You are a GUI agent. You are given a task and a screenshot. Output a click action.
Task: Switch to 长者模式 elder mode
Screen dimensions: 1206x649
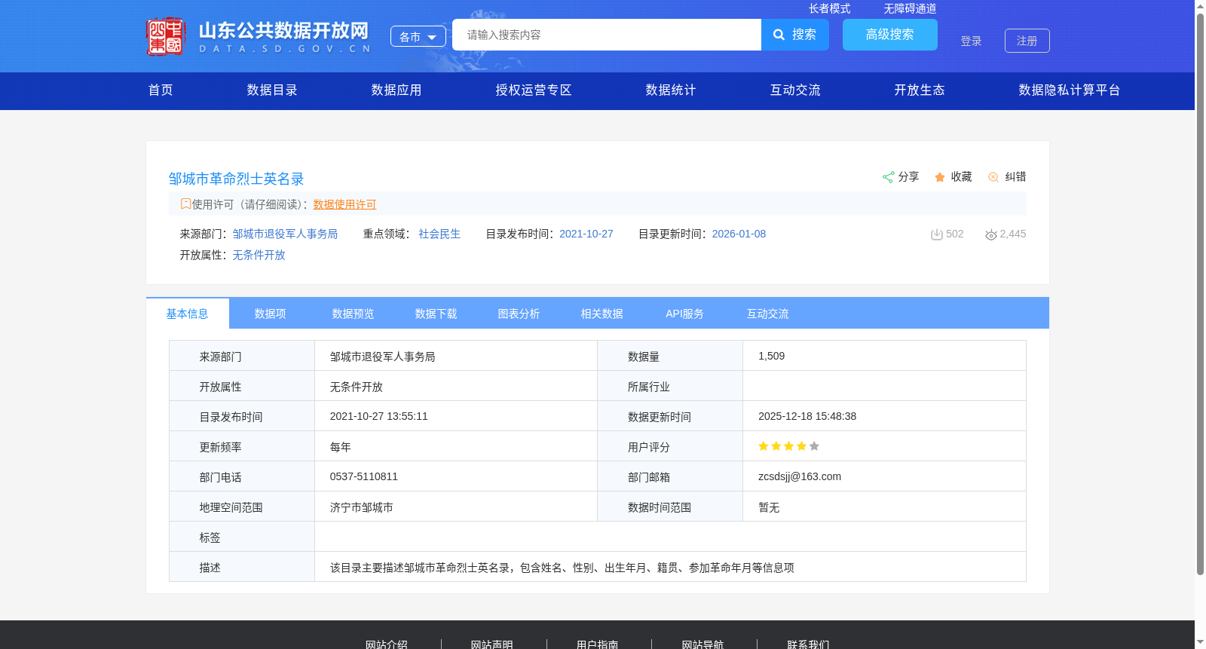pos(829,8)
